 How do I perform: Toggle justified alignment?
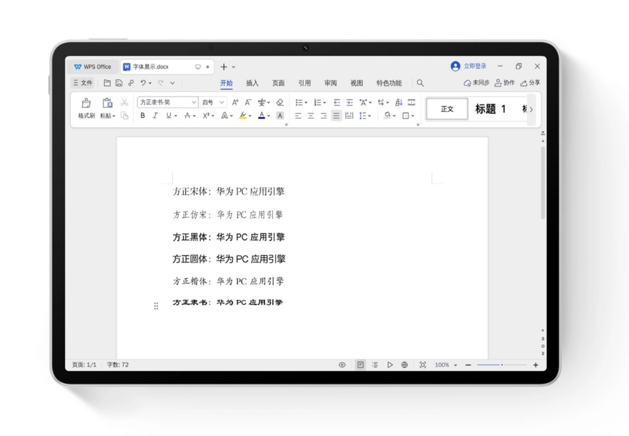(x=336, y=116)
